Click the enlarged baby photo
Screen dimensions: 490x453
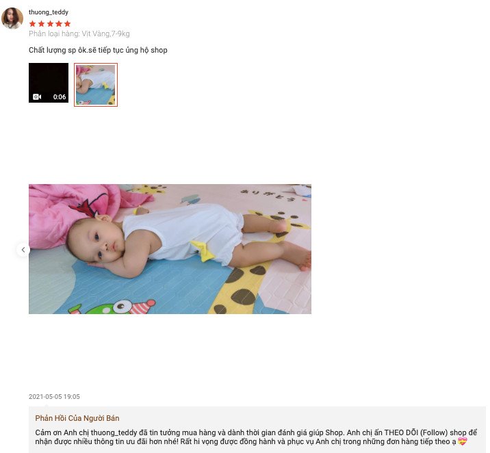pyautogui.click(x=170, y=249)
